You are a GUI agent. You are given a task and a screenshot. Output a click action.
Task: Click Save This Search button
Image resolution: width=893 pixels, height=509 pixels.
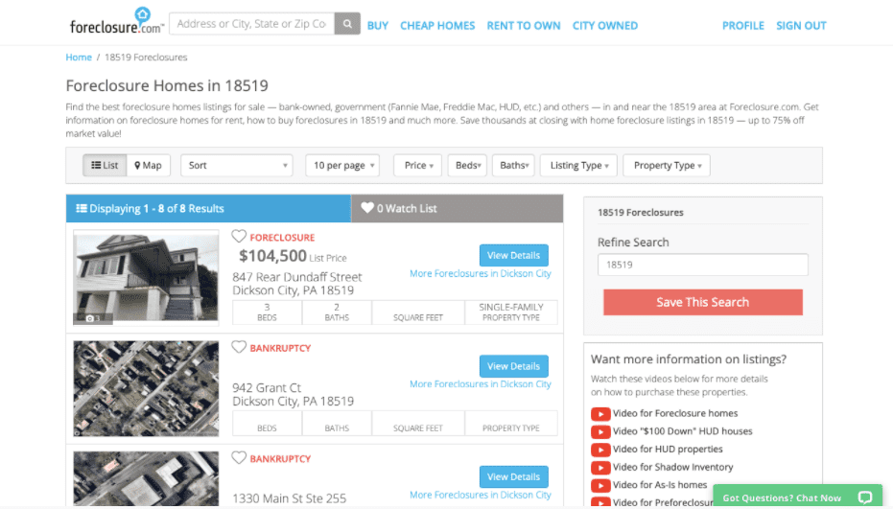[703, 302]
